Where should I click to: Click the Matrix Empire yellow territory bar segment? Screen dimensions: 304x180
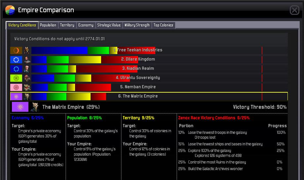(79, 97)
